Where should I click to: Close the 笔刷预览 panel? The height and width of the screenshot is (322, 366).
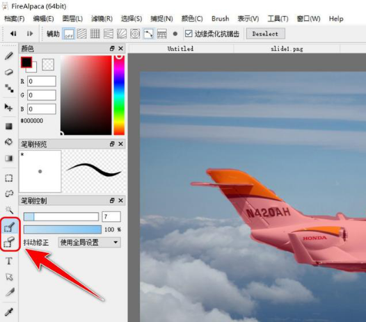[120, 144]
